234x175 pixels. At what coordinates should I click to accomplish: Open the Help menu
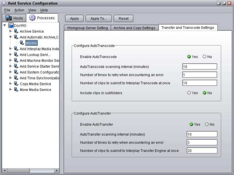[x=44, y=10]
